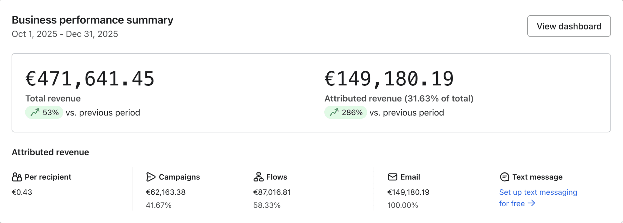Image resolution: width=623 pixels, height=223 pixels.
Task: Click the Flows label
Action: [276, 177]
